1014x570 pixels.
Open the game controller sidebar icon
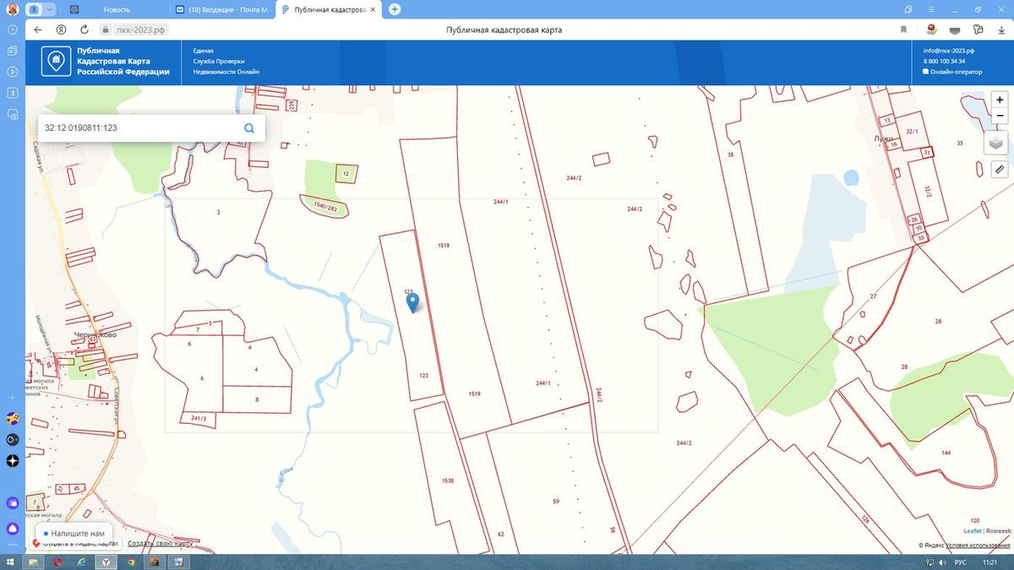tap(13, 419)
